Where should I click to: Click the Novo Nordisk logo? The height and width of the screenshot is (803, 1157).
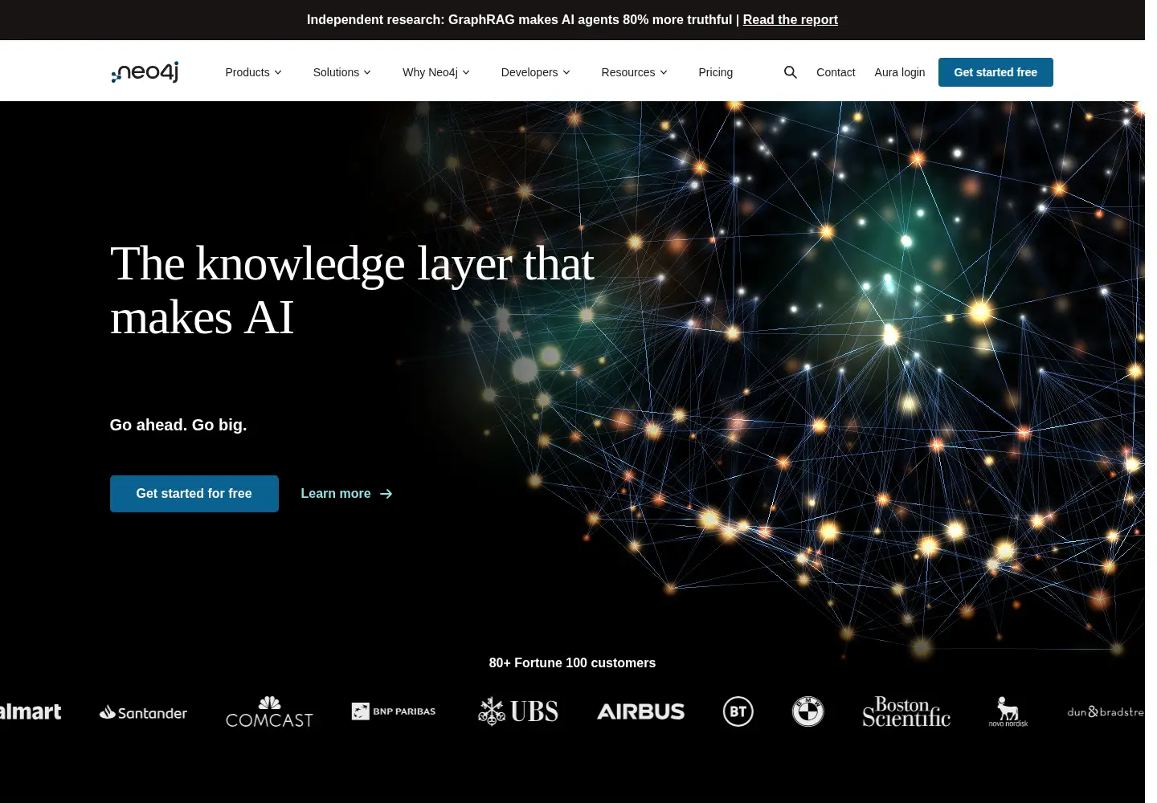[x=1008, y=711]
